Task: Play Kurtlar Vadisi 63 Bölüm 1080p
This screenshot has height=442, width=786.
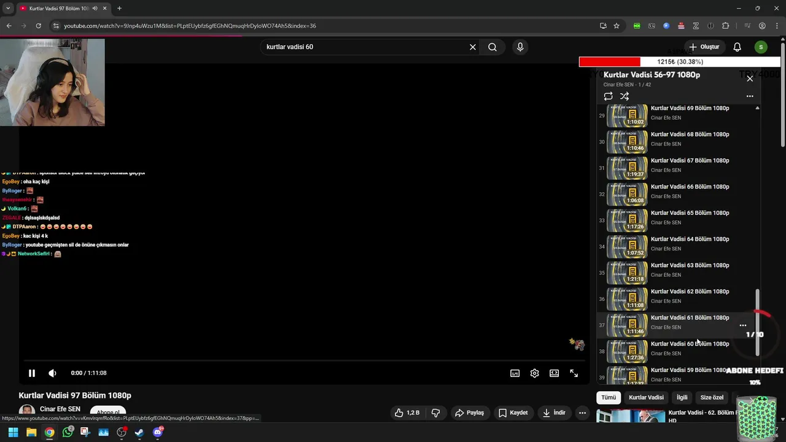Action: point(690,265)
